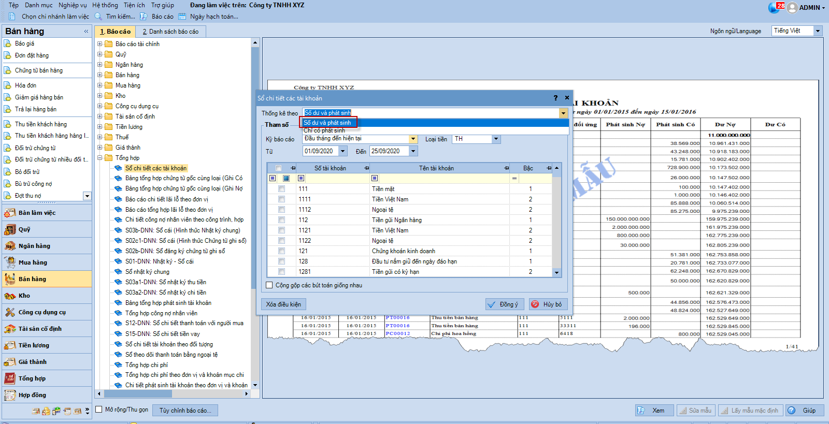This screenshot has width=829, height=424.
Task: Toggle the Mở rộng/Thu gọn checkbox
Action: pos(98,410)
